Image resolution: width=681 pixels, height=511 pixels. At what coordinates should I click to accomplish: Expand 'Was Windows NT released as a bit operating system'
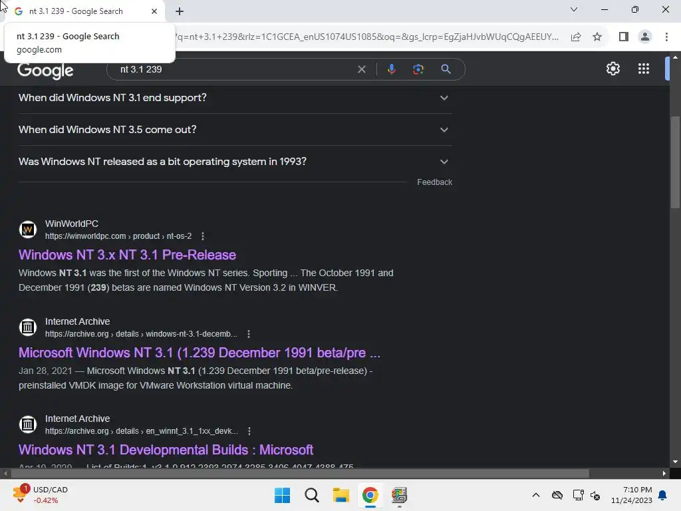click(235, 162)
